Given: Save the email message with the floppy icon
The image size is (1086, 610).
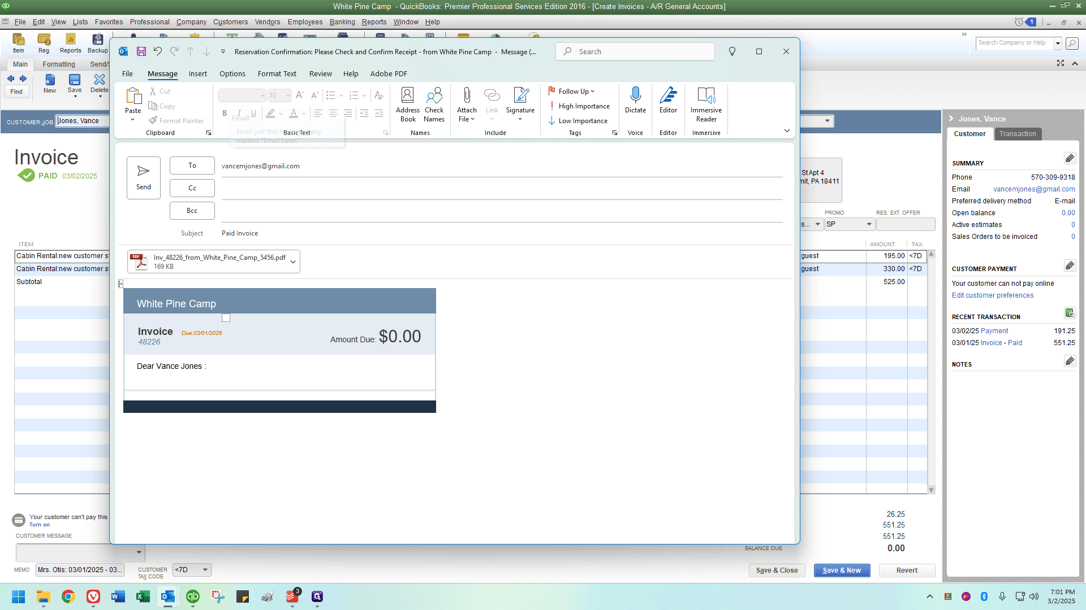Looking at the screenshot, I should [141, 51].
